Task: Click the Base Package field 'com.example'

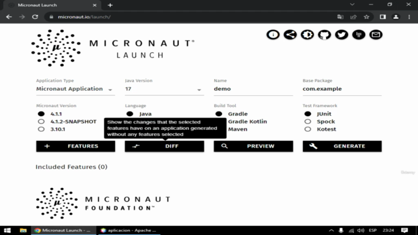Action: pos(342,89)
